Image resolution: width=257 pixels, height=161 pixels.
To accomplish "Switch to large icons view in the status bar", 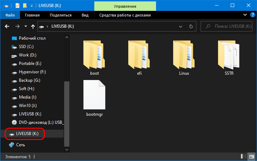I will pyautogui.click(x=252, y=156).
